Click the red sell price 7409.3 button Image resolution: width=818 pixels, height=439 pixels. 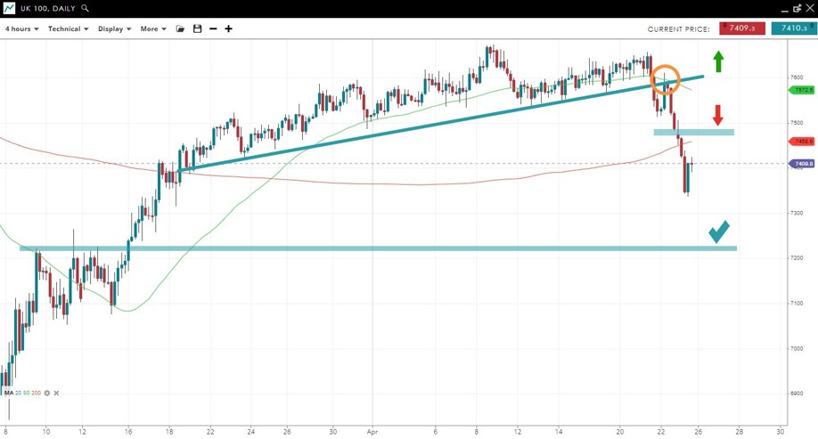click(x=742, y=28)
